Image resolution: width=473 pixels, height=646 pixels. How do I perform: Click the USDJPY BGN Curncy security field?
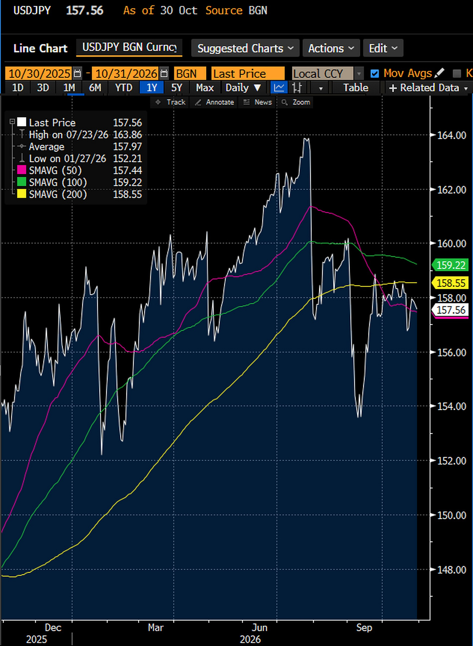tap(129, 48)
